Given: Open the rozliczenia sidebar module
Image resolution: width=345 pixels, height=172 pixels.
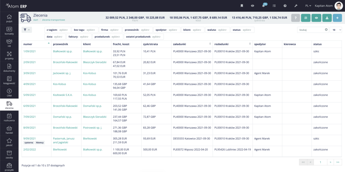Looking at the screenshot, I should (x=9, y=117).
